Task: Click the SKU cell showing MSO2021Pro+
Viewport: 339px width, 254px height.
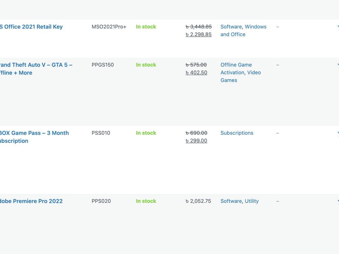Action: click(108, 26)
